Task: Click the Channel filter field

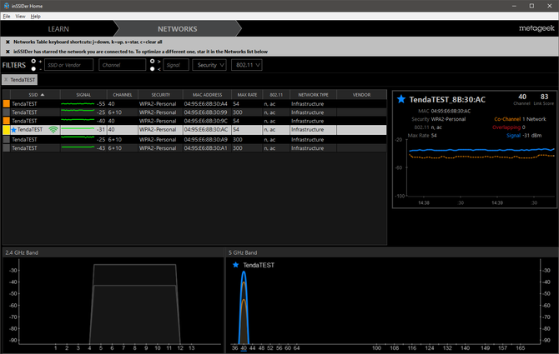Action: 123,65
